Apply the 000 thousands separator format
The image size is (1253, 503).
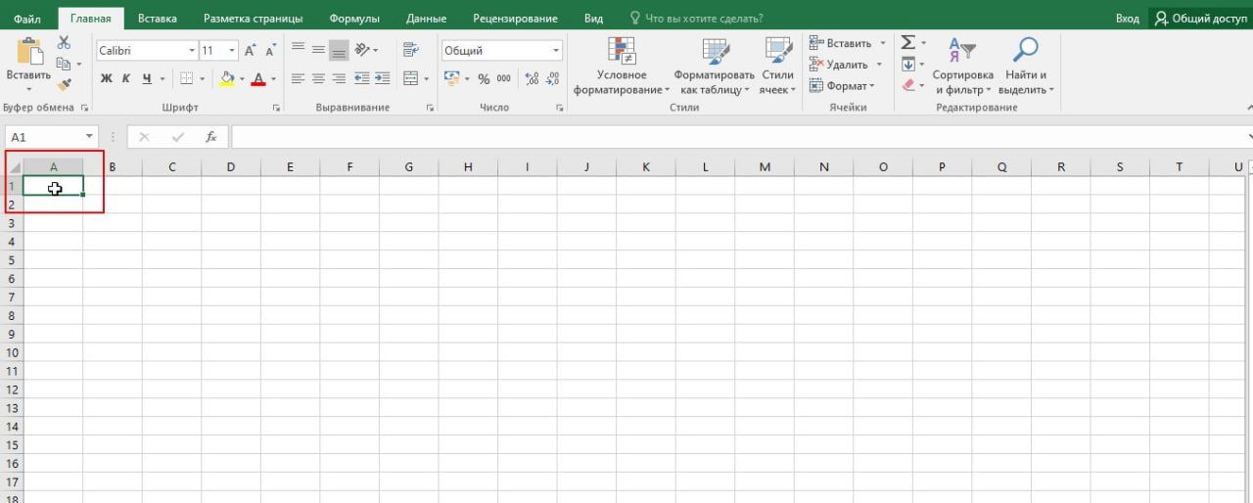click(504, 78)
